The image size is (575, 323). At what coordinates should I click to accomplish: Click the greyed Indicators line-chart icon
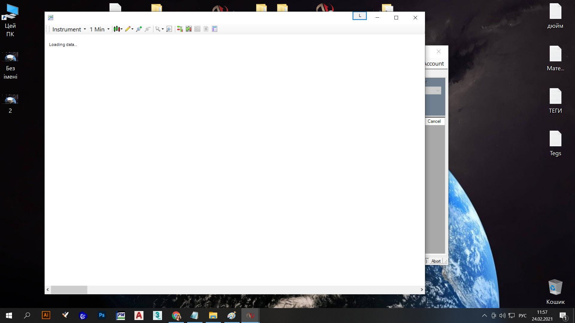point(197,29)
